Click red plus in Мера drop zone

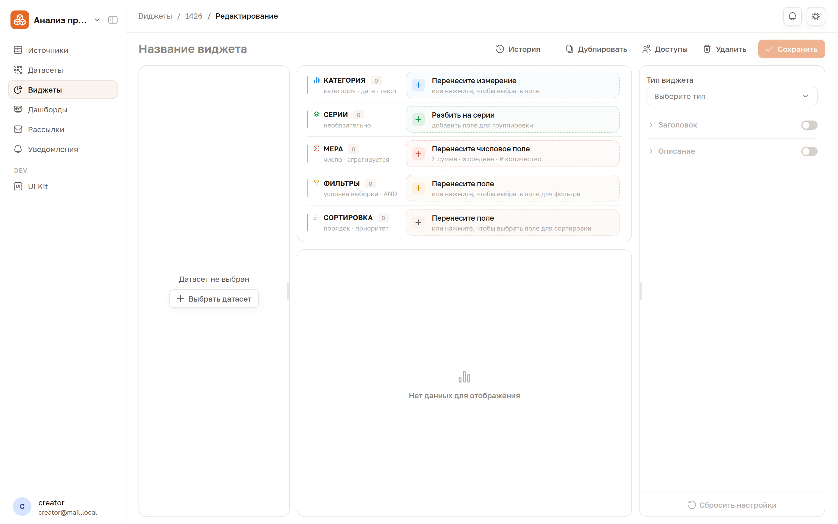418,153
